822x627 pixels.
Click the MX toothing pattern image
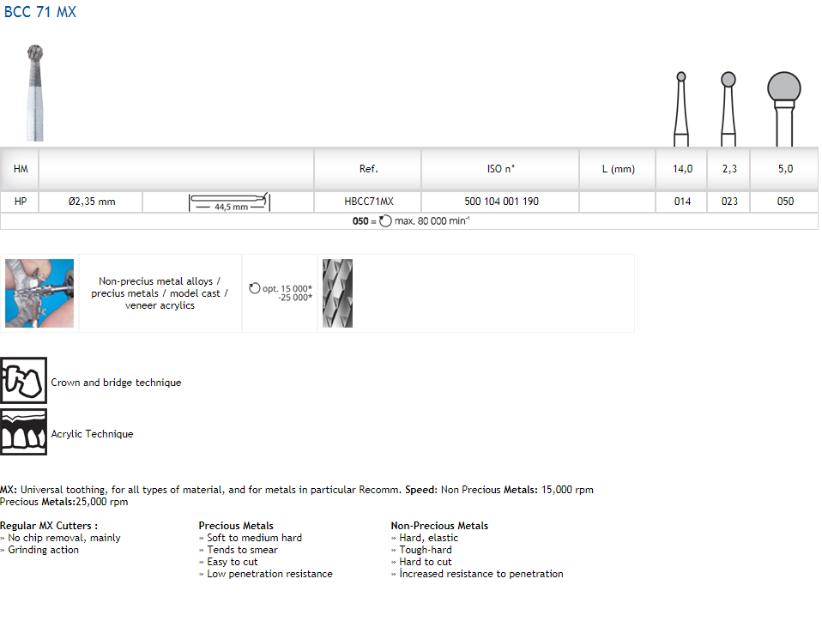[x=337, y=293]
